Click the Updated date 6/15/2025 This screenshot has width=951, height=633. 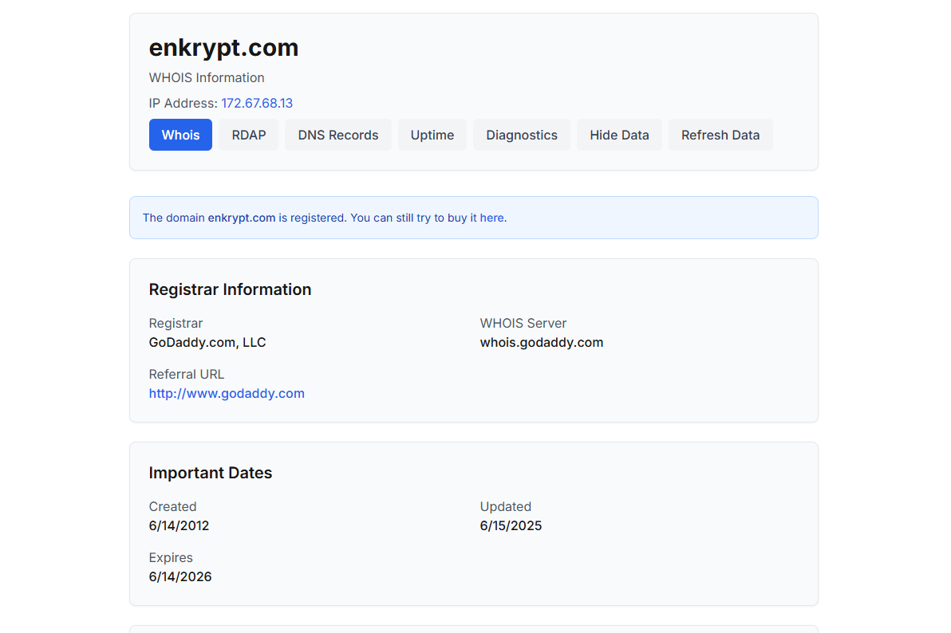511,525
